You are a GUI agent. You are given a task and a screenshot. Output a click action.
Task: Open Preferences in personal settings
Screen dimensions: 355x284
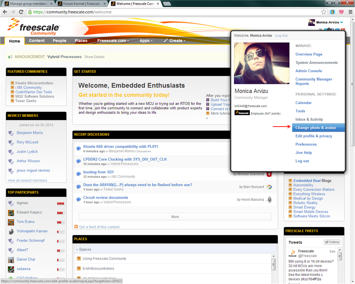pos(306,144)
